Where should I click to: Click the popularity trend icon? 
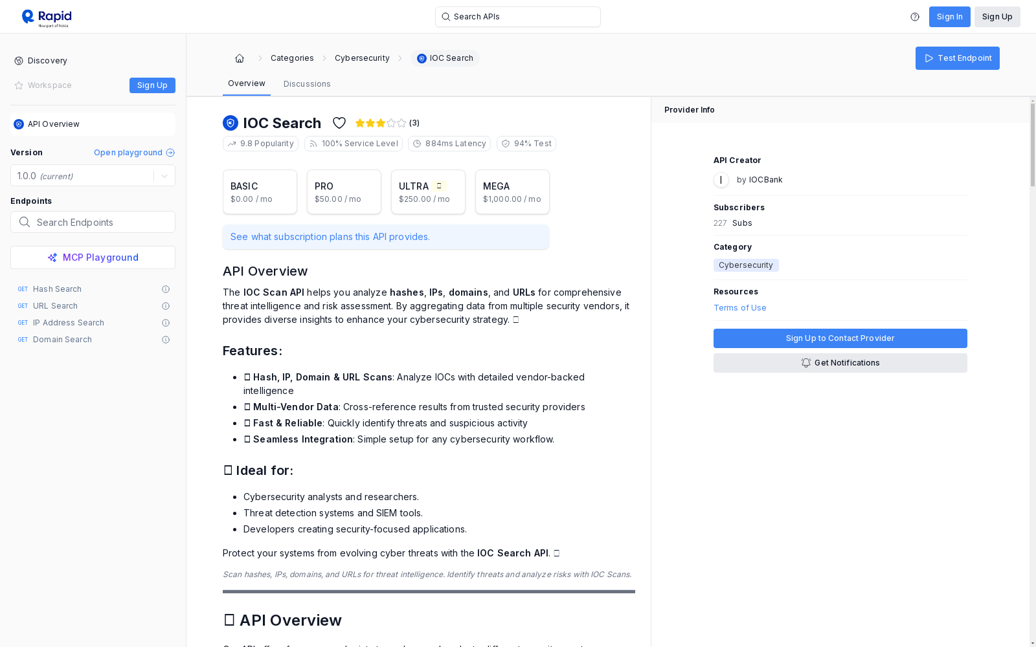click(232, 144)
